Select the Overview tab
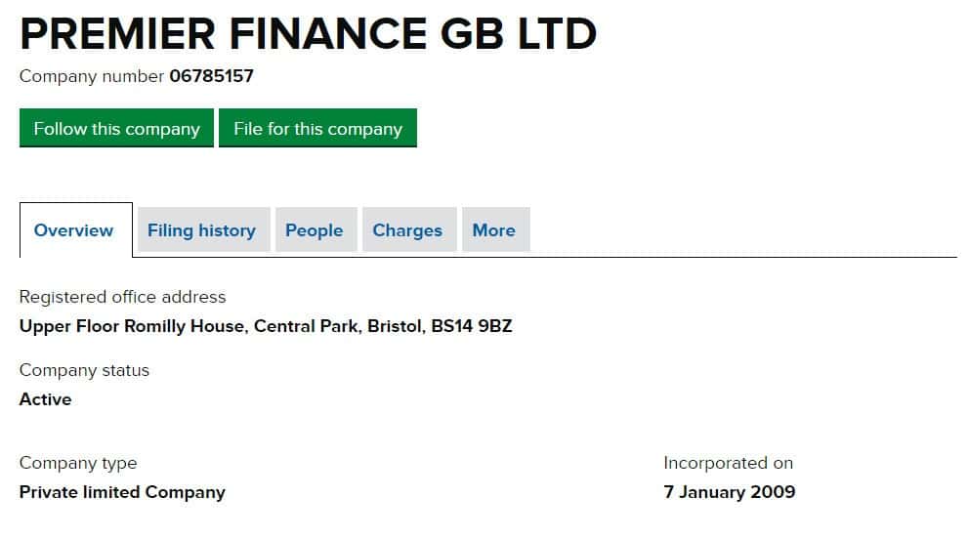 [74, 230]
